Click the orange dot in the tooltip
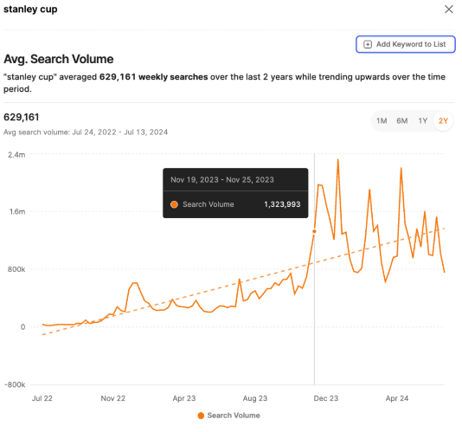This screenshot has height=432, width=462. [174, 204]
